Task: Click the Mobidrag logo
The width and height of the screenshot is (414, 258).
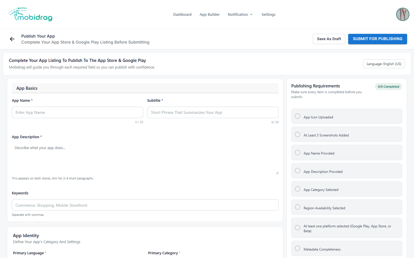Action: [30, 14]
